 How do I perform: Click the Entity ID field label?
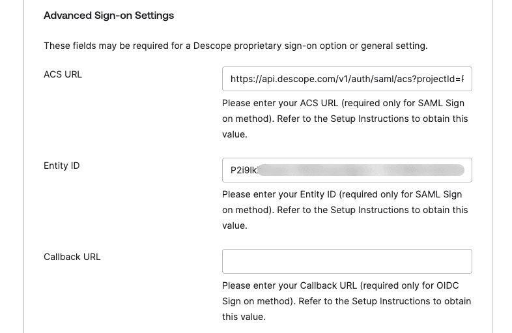[62, 166]
